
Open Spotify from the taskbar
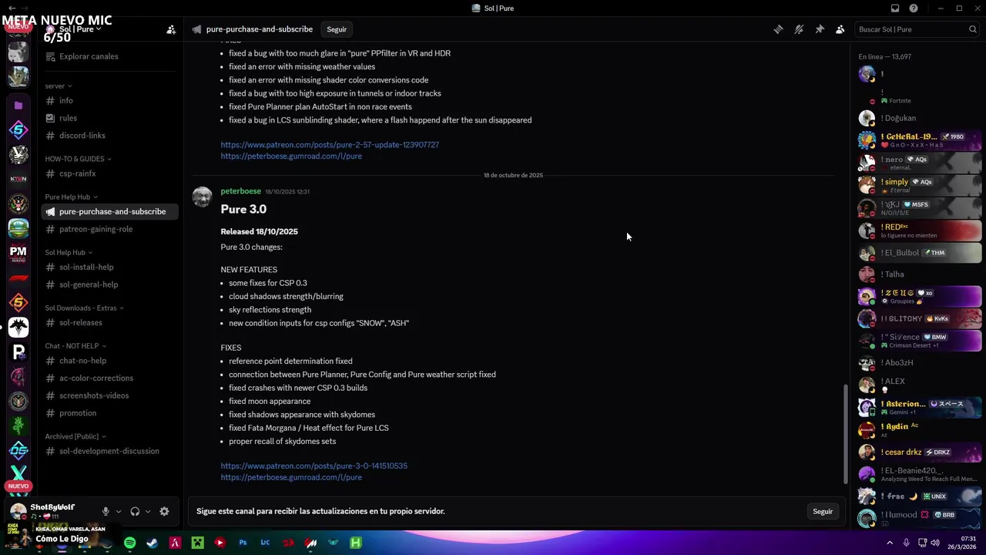click(129, 543)
